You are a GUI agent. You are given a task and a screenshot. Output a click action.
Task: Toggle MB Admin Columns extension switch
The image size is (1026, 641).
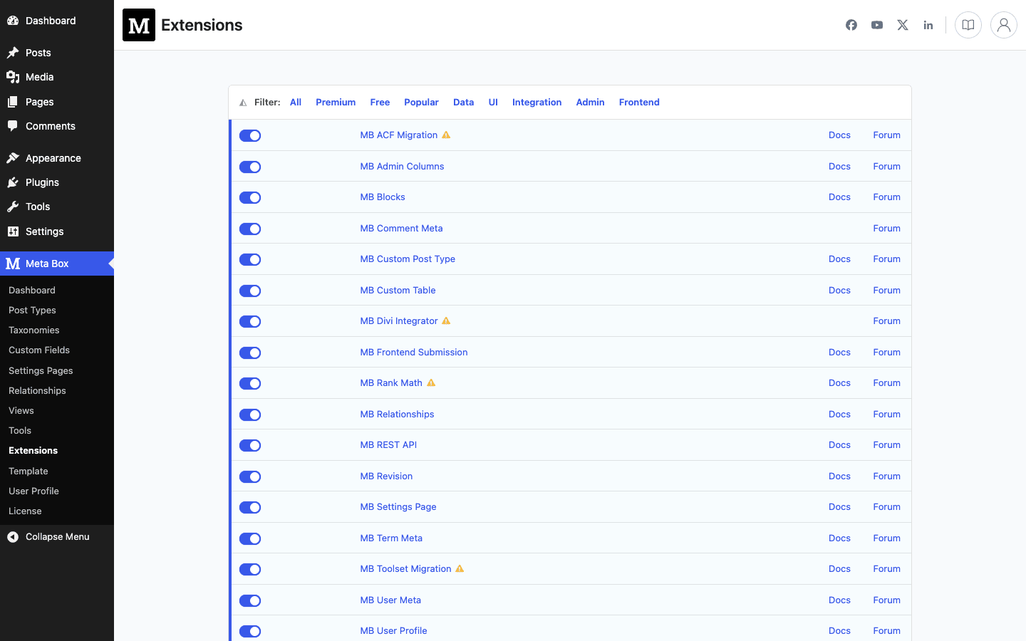[x=250, y=167]
